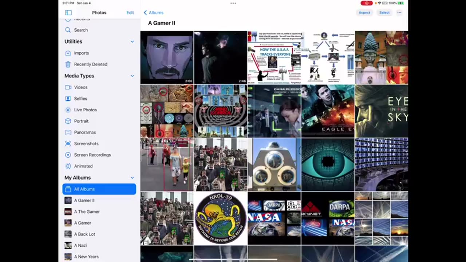Open the animated face video thumbnail 2:06

pyautogui.click(x=167, y=57)
